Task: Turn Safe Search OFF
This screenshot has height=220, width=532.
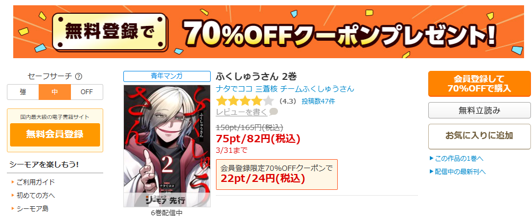Action: point(87,92)
